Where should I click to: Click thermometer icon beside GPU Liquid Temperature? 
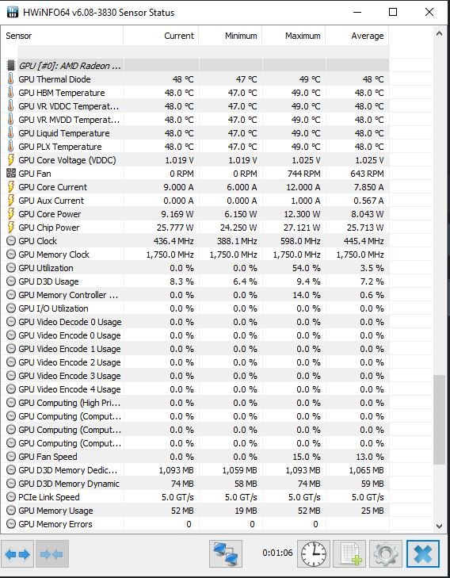click(11, 133)
